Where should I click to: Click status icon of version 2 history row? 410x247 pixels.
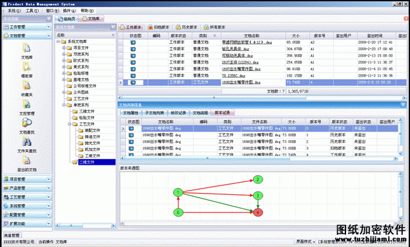click(x=131, y=142)
